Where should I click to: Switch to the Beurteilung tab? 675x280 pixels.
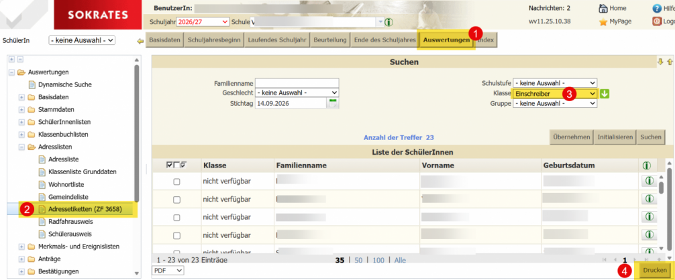coord(329,40)
